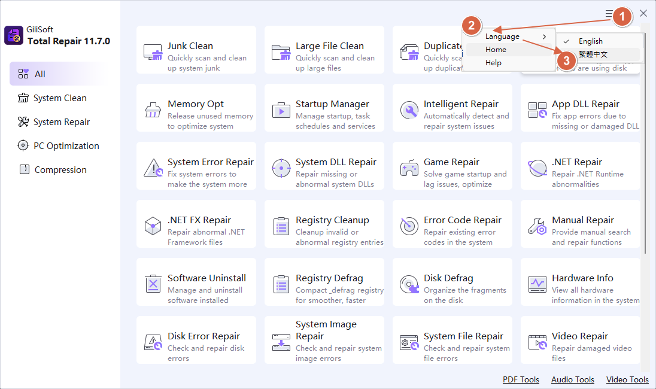Launch Memory Opt via its icon

click(153, 110)
